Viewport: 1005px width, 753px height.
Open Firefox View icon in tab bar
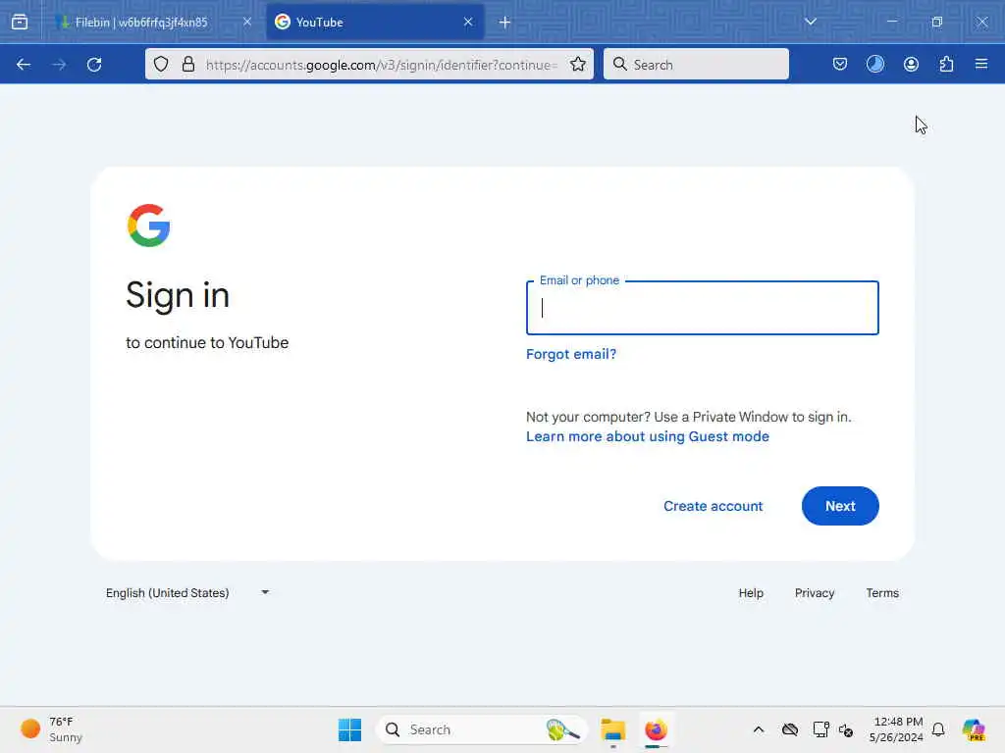coord(20,22)
